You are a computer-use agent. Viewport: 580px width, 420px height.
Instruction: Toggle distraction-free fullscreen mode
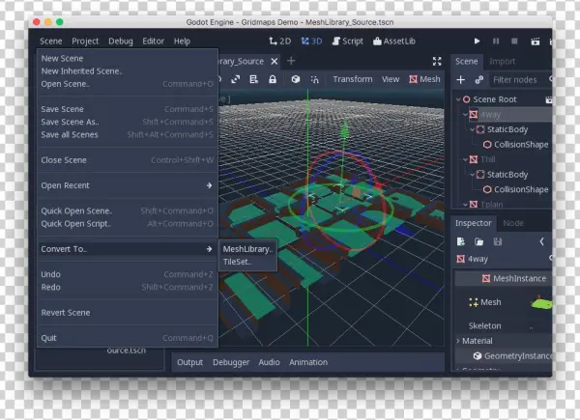pyautogui.click(x=437, y=62)
